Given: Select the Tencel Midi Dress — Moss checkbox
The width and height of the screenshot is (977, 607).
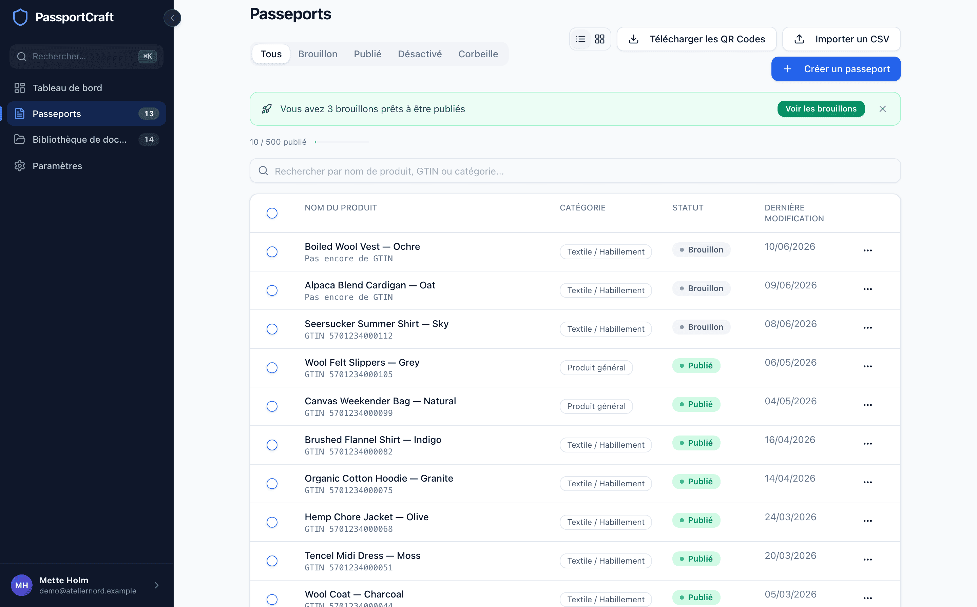Looking at the screenshot, I should pyautogui.click(x=272, y=561).
